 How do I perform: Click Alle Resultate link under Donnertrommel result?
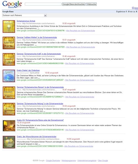click(x=80, y=130)
